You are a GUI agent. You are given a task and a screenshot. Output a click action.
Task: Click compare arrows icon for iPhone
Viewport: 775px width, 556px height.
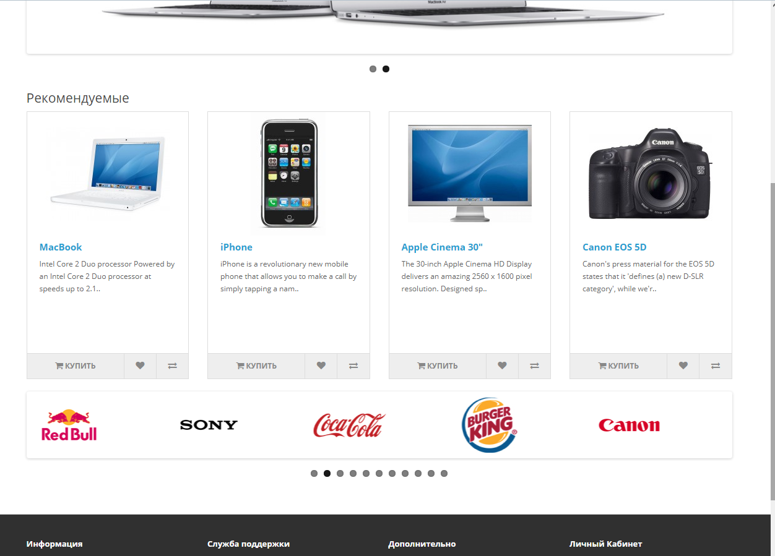[353, 366]
